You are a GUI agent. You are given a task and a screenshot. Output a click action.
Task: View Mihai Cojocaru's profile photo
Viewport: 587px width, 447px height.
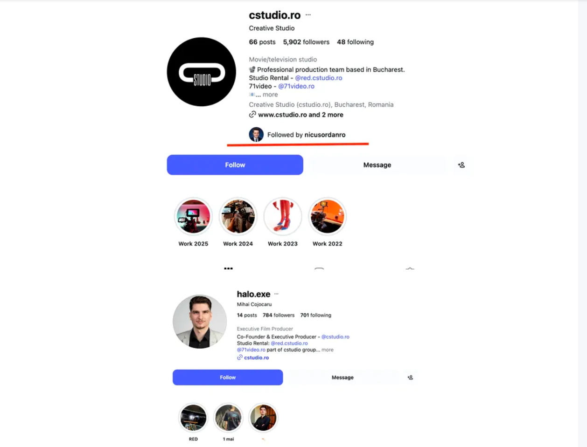[200, 322]
